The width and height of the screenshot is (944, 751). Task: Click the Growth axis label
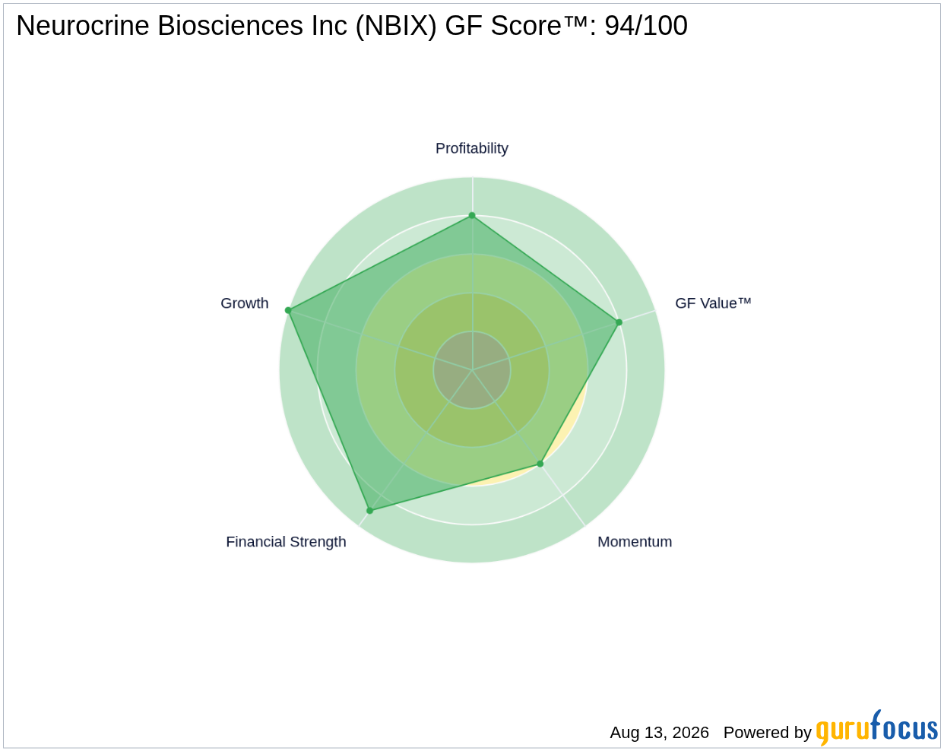click(x=245, y=303)
